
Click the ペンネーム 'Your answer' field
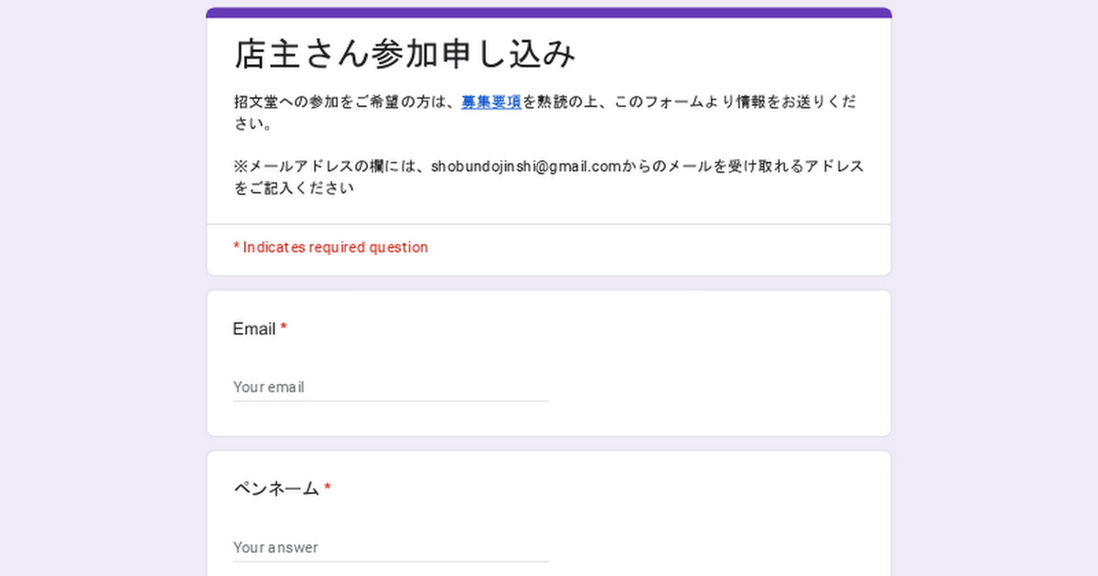(x=390, y=547)
